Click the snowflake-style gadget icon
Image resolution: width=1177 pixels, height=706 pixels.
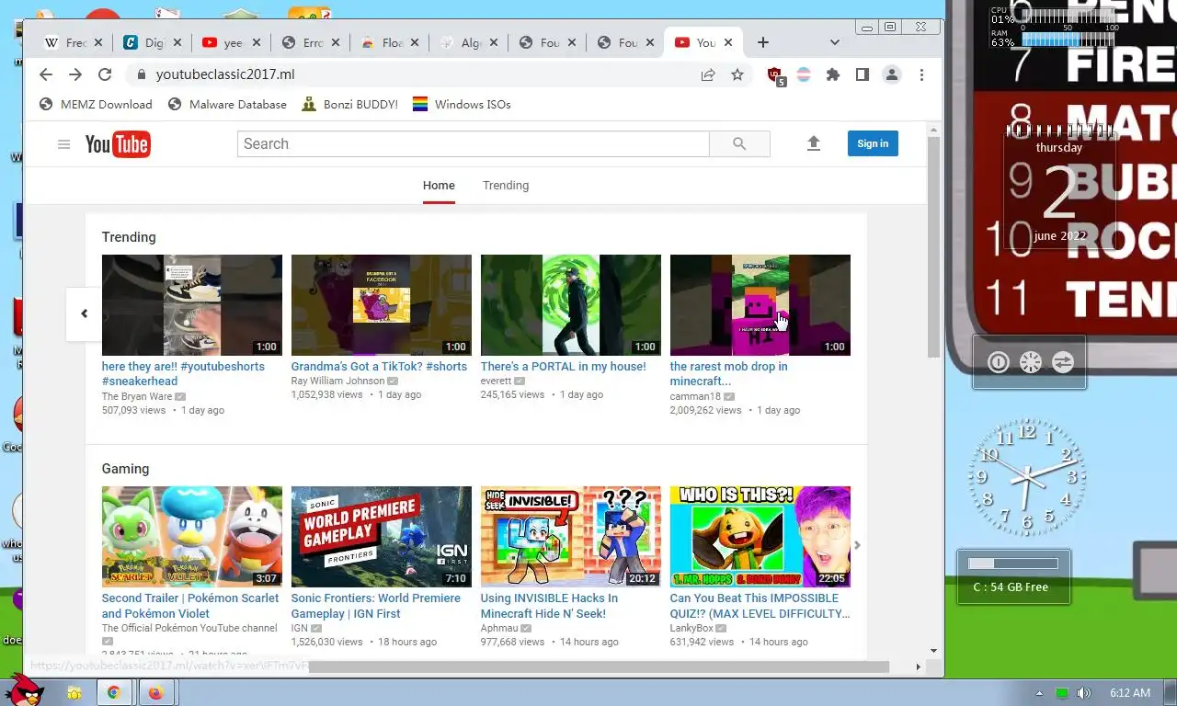tap(1031, 362)
